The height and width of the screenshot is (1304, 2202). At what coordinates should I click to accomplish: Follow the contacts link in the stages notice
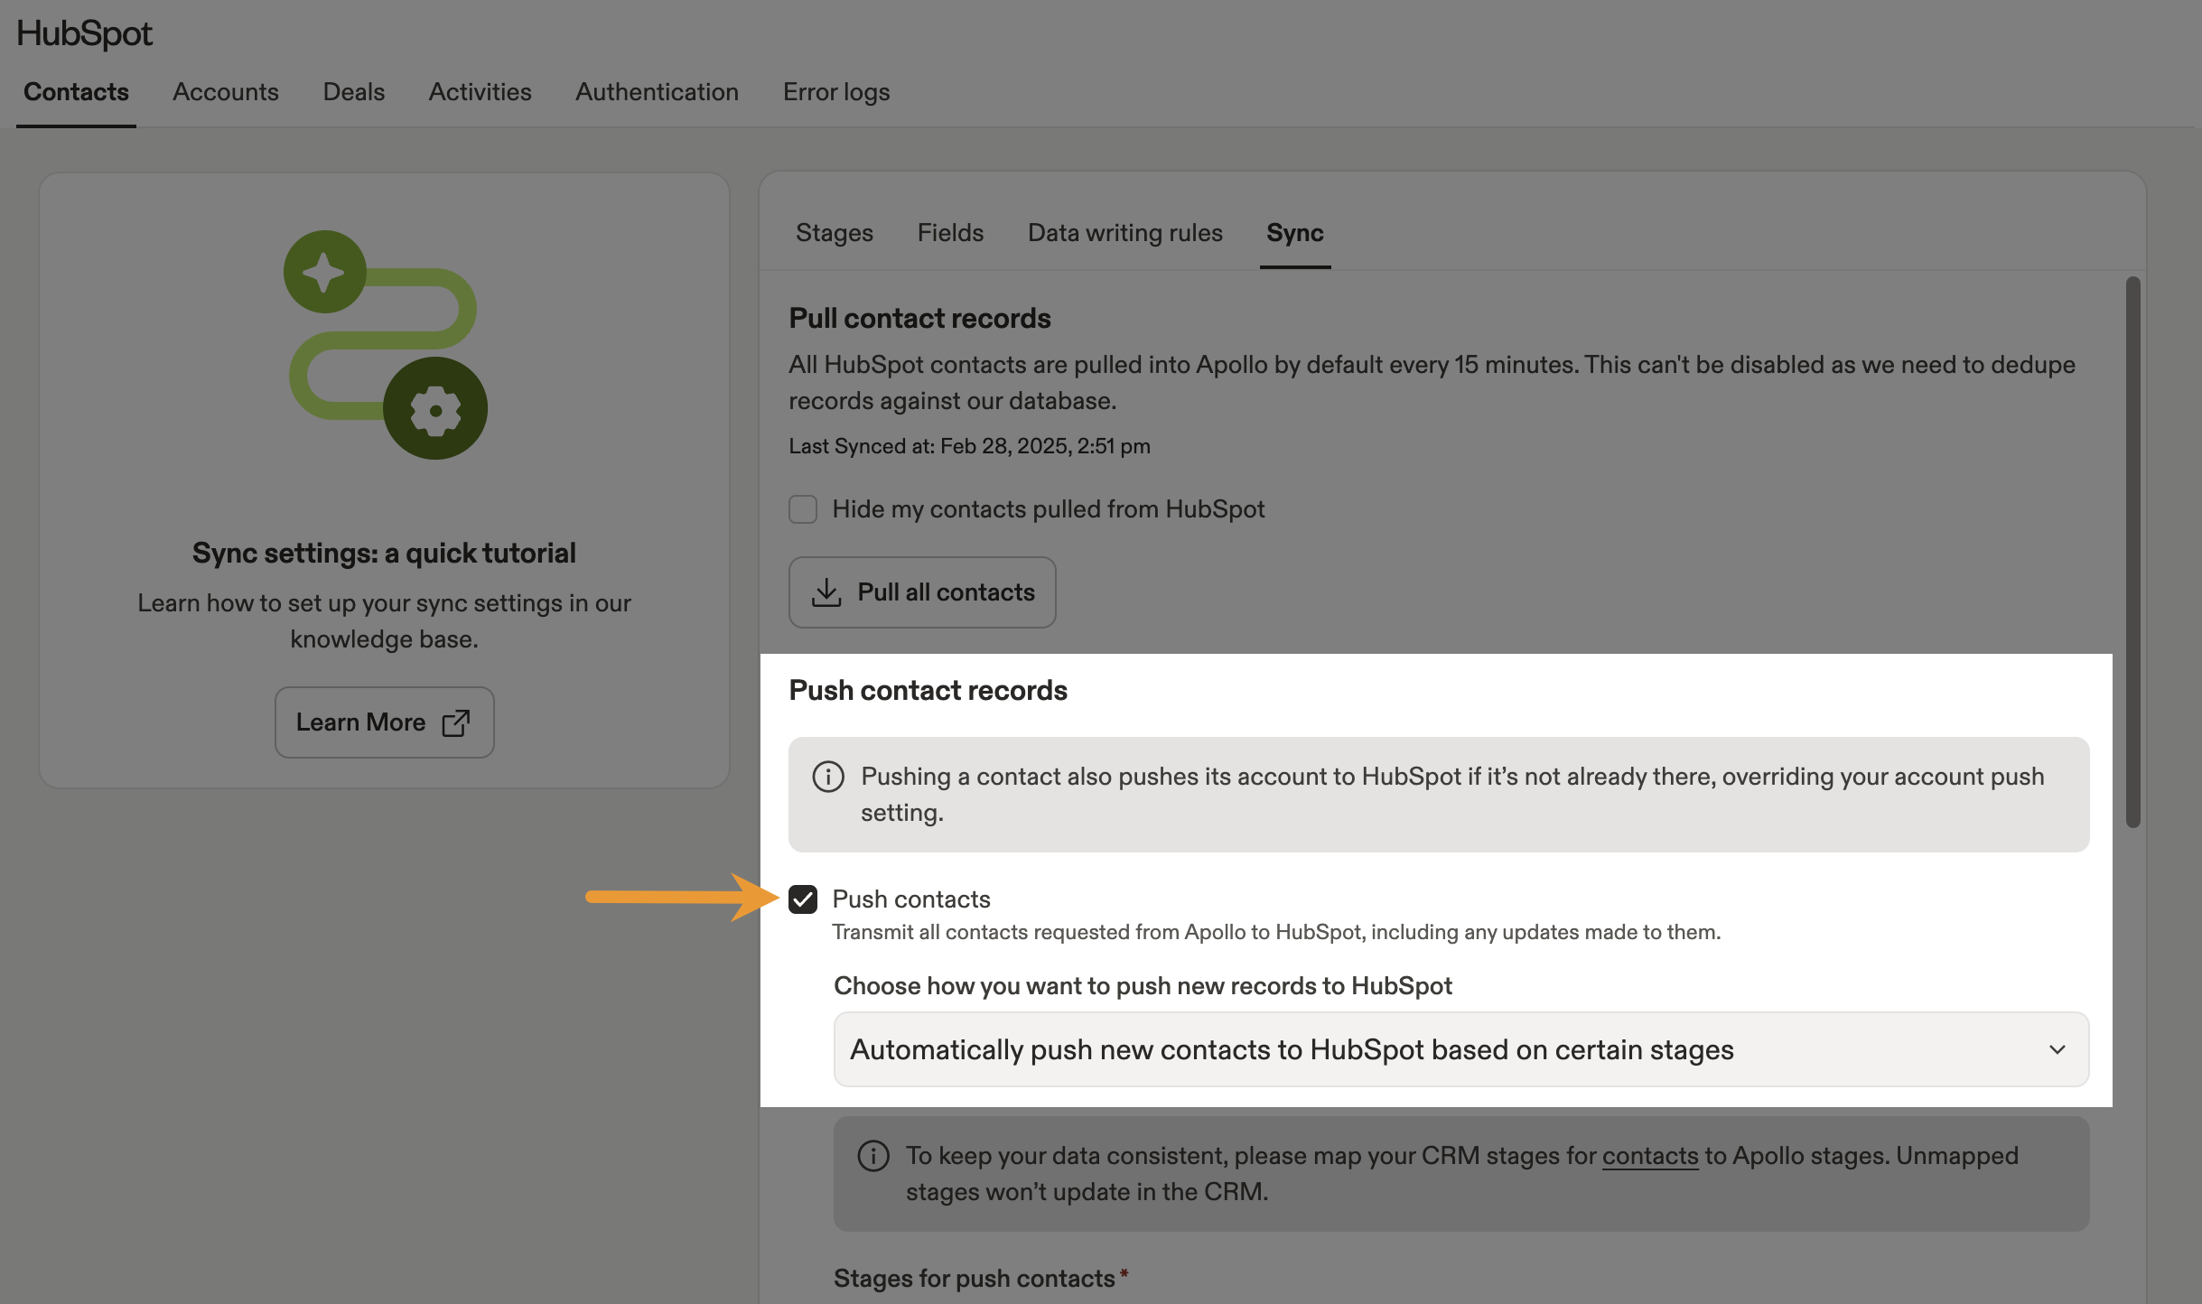point(1650,1156)
